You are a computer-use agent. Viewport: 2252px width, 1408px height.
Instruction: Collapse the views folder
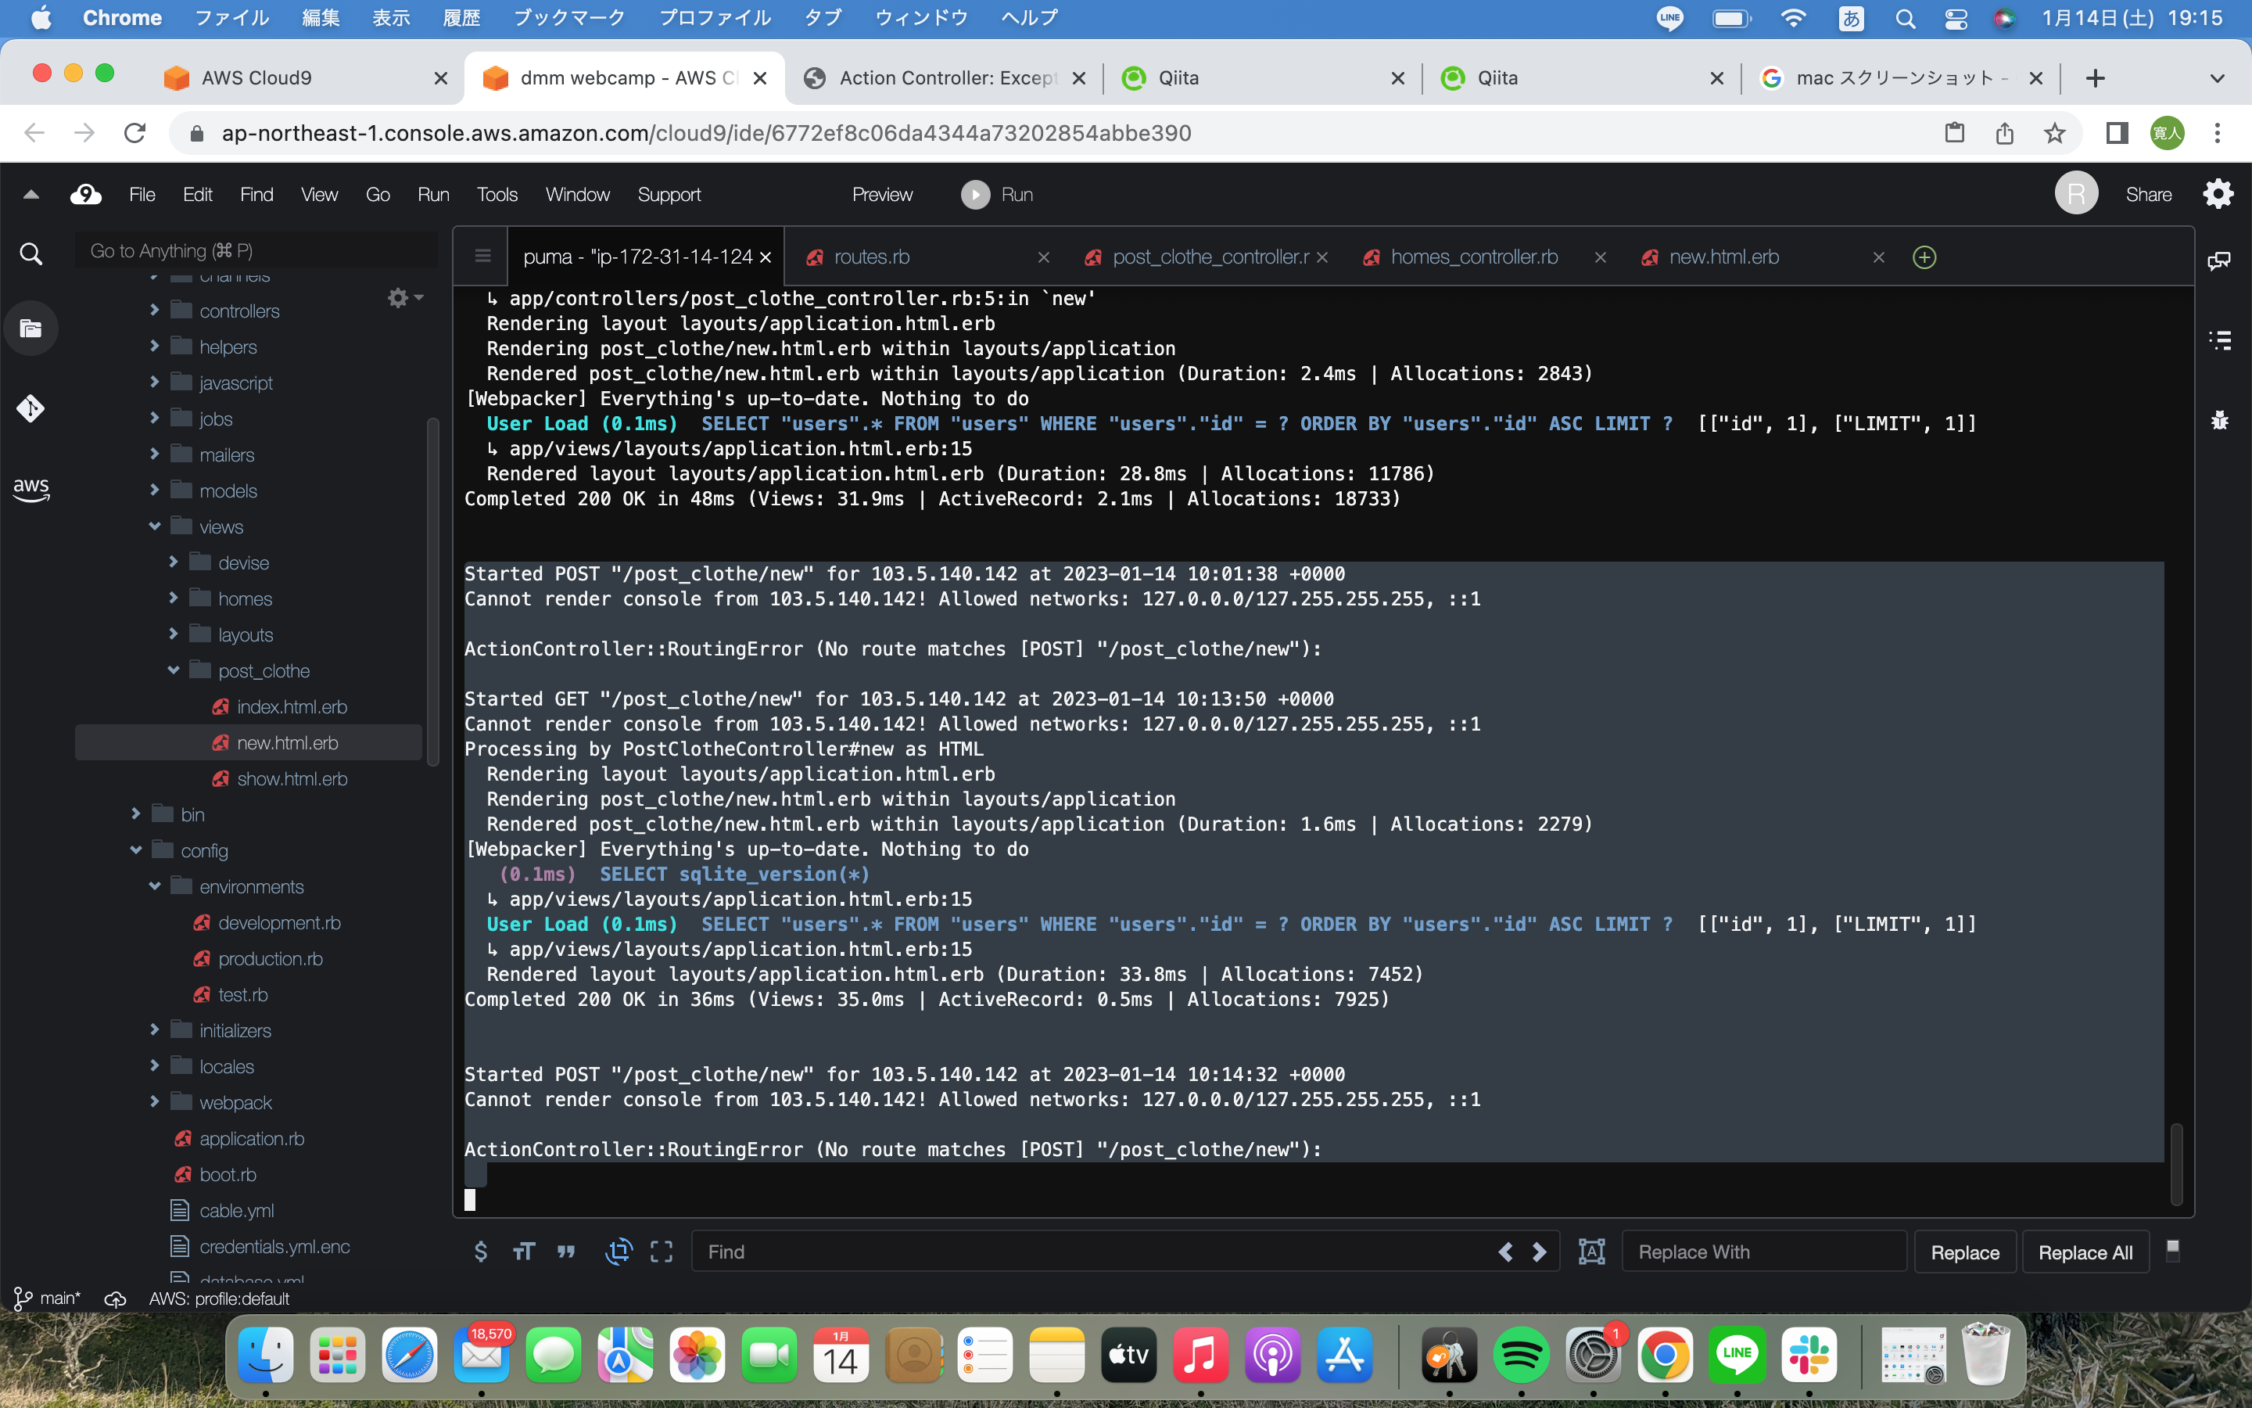[x=155, y=526]
